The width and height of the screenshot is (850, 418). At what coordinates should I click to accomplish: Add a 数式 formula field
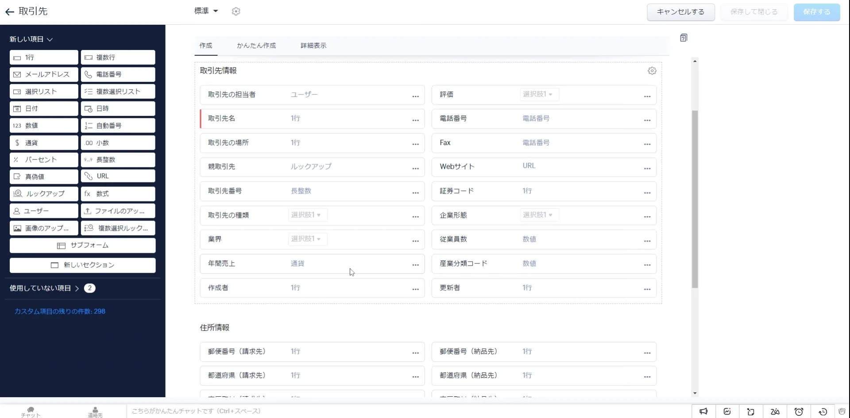118,194
